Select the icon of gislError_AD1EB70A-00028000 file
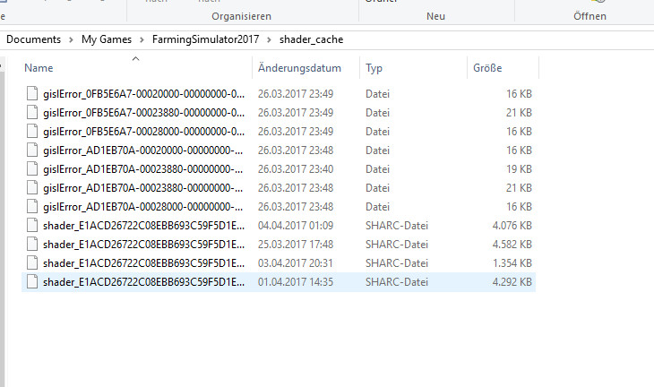The height and width of the screenshot is (387, 654). 33,206
